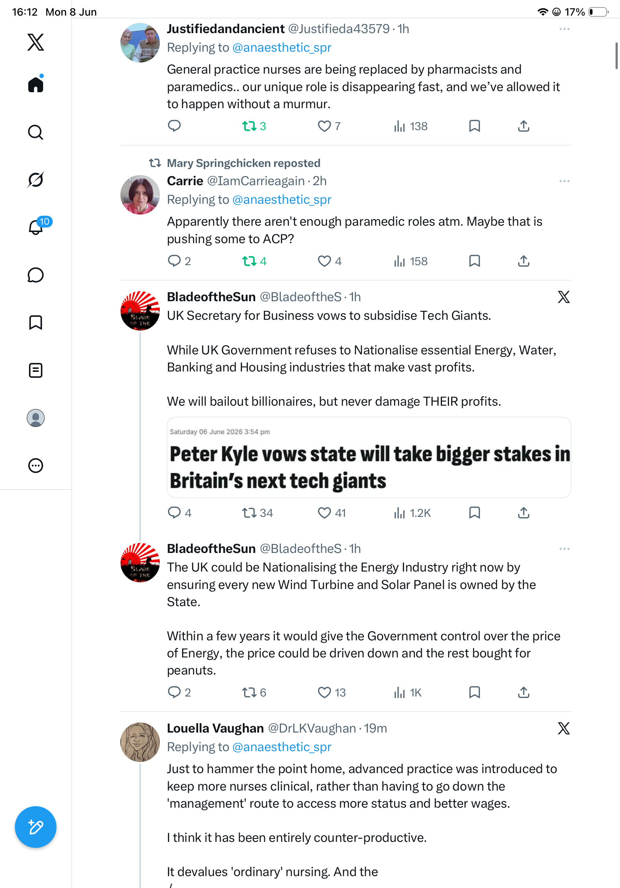The width and height of the screenshot is (620, 888).
Task: Open Messages chat bubble in sidebar
Action: pyautogui.click(x=36, y=275)
